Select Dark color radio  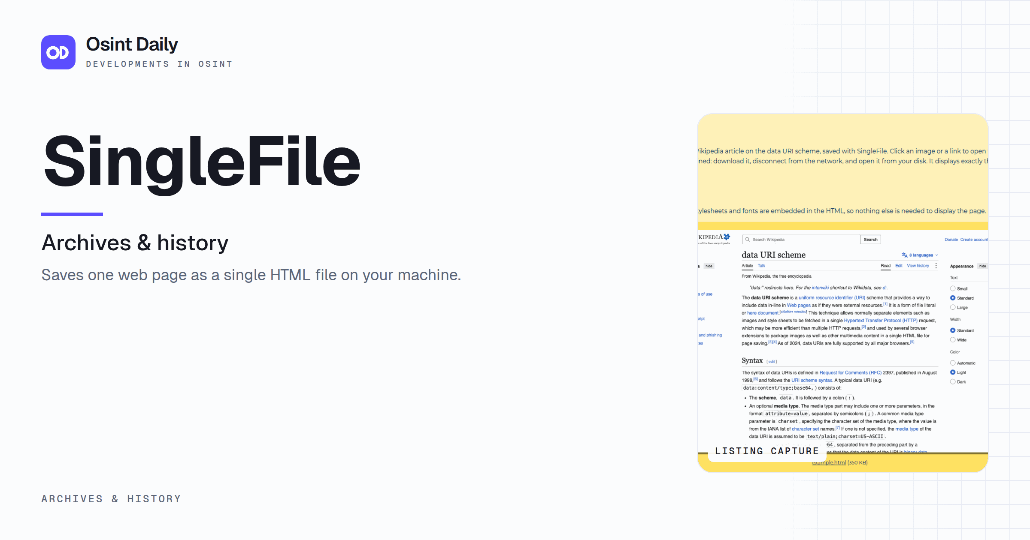click(953, 382)
